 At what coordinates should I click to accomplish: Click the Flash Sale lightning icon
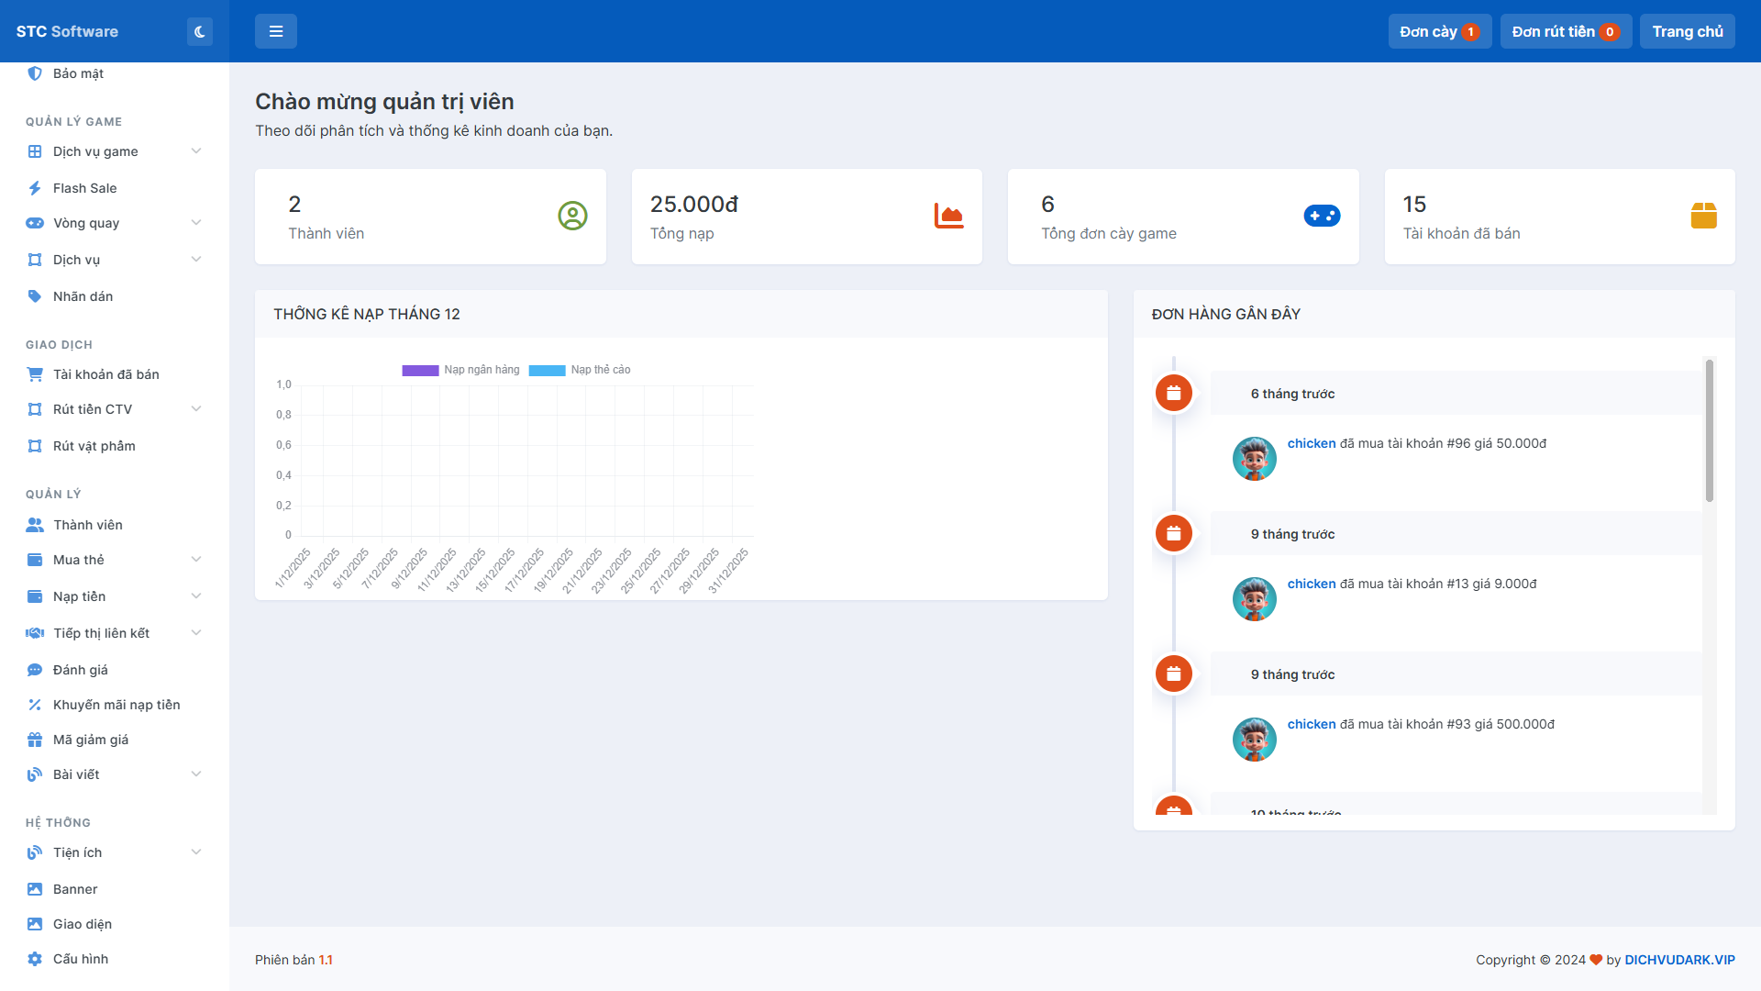tap(35, 188)
